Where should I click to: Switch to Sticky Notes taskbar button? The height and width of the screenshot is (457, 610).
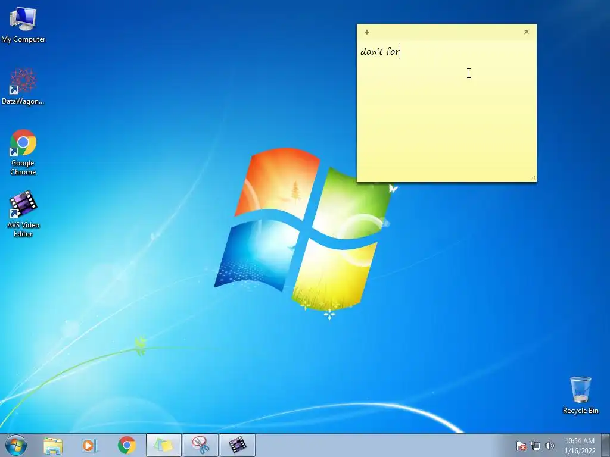click(164, 445)
